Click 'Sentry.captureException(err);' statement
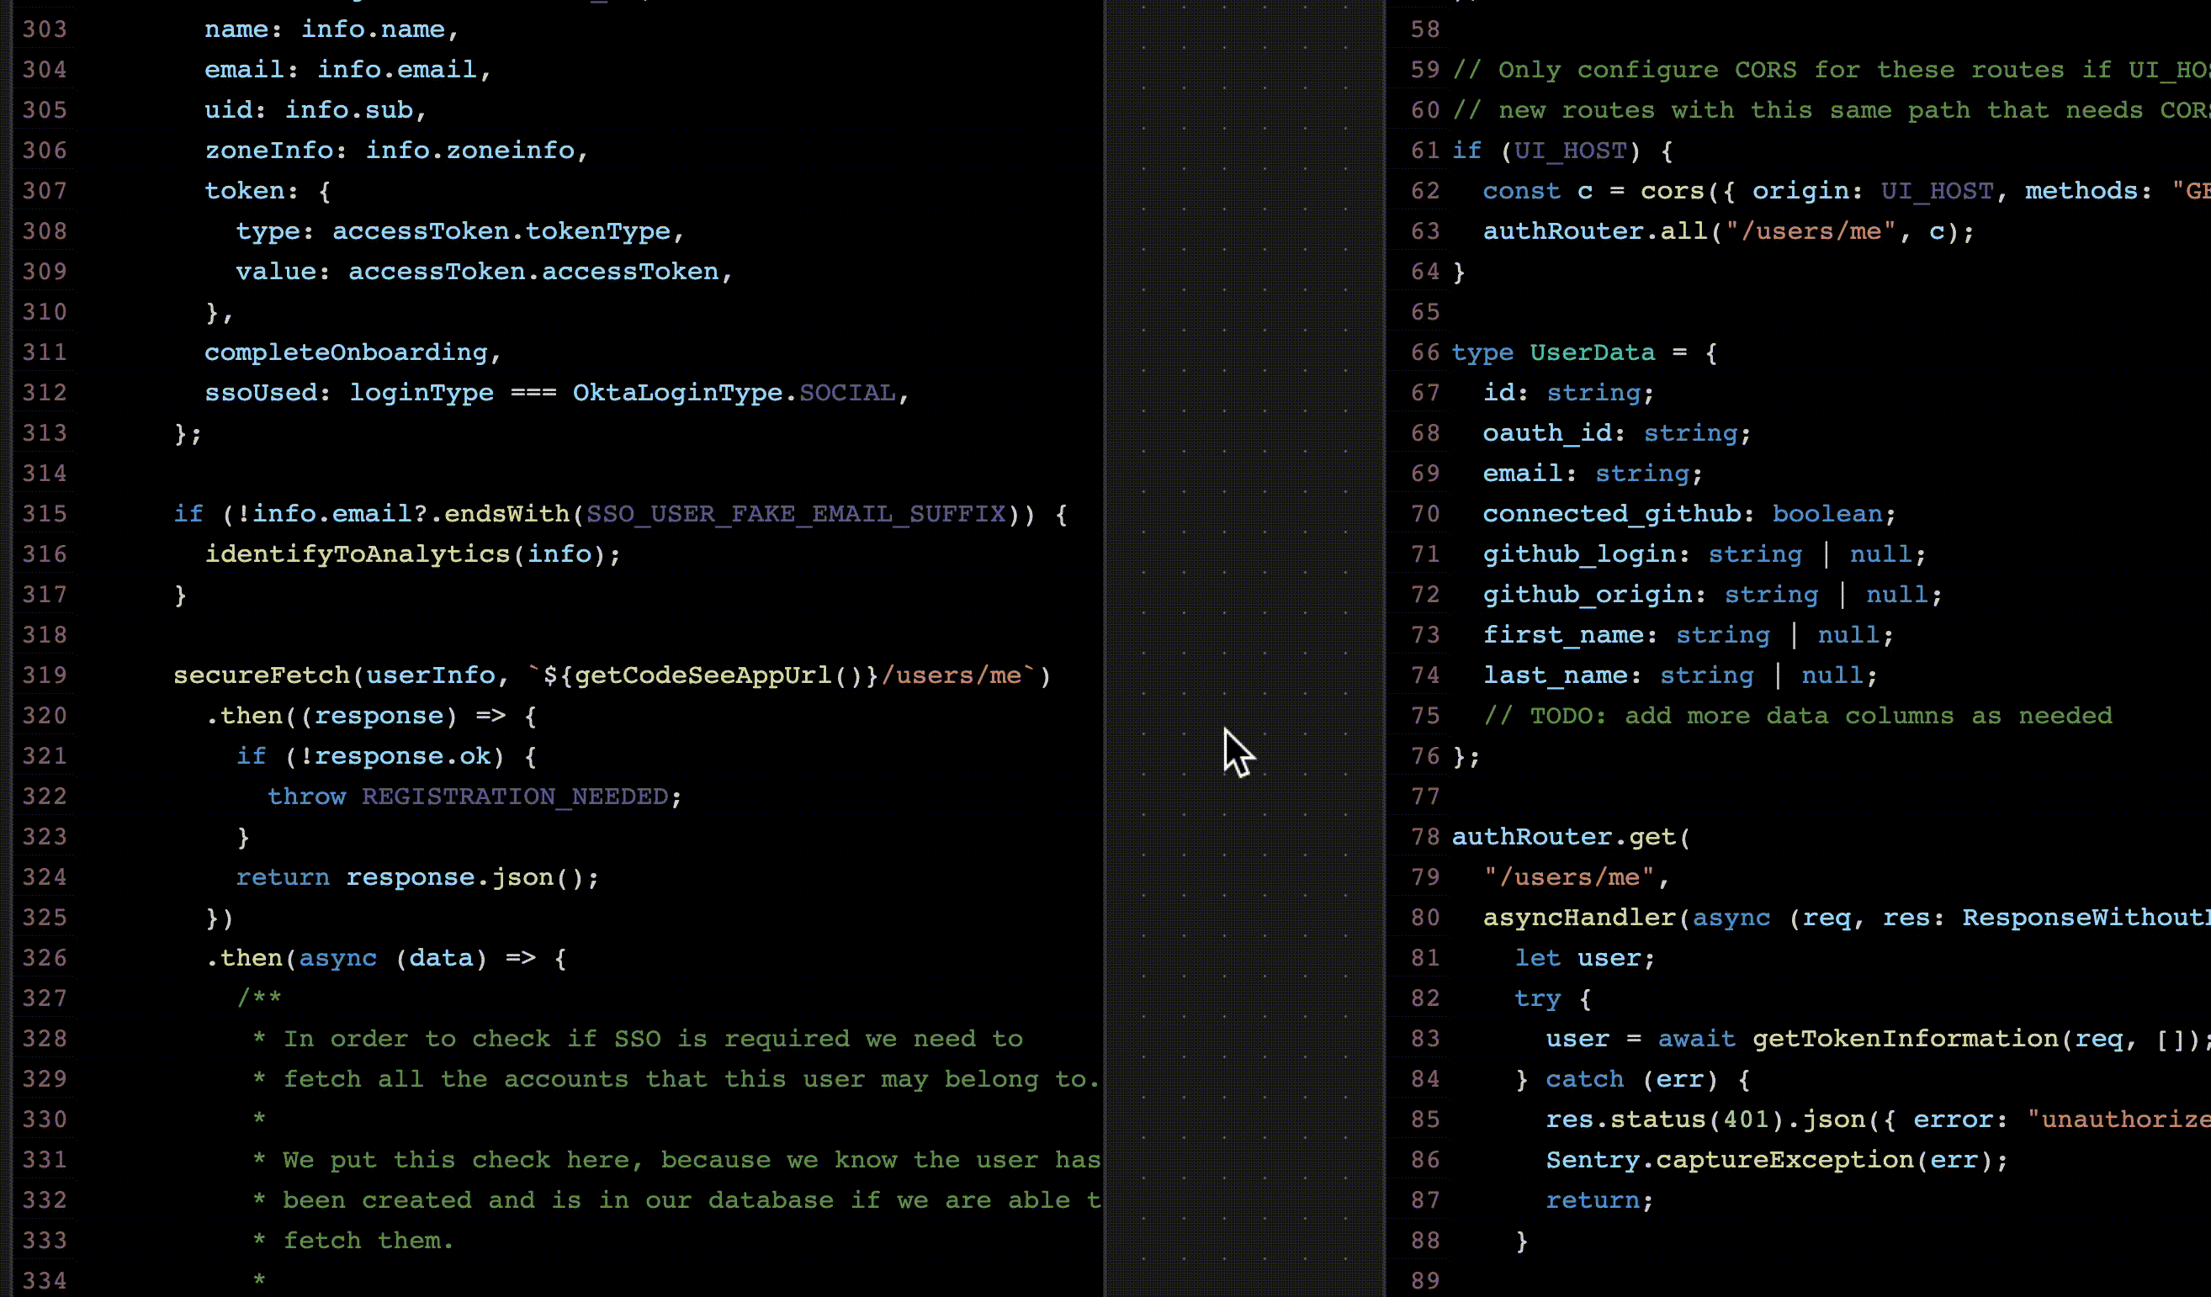The image size is (2211, 1297). [x=1777, y=1158]
